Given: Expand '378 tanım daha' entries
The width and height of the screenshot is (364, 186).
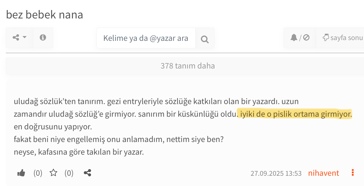Looking at the screenshot, I should tap(187, 66).
